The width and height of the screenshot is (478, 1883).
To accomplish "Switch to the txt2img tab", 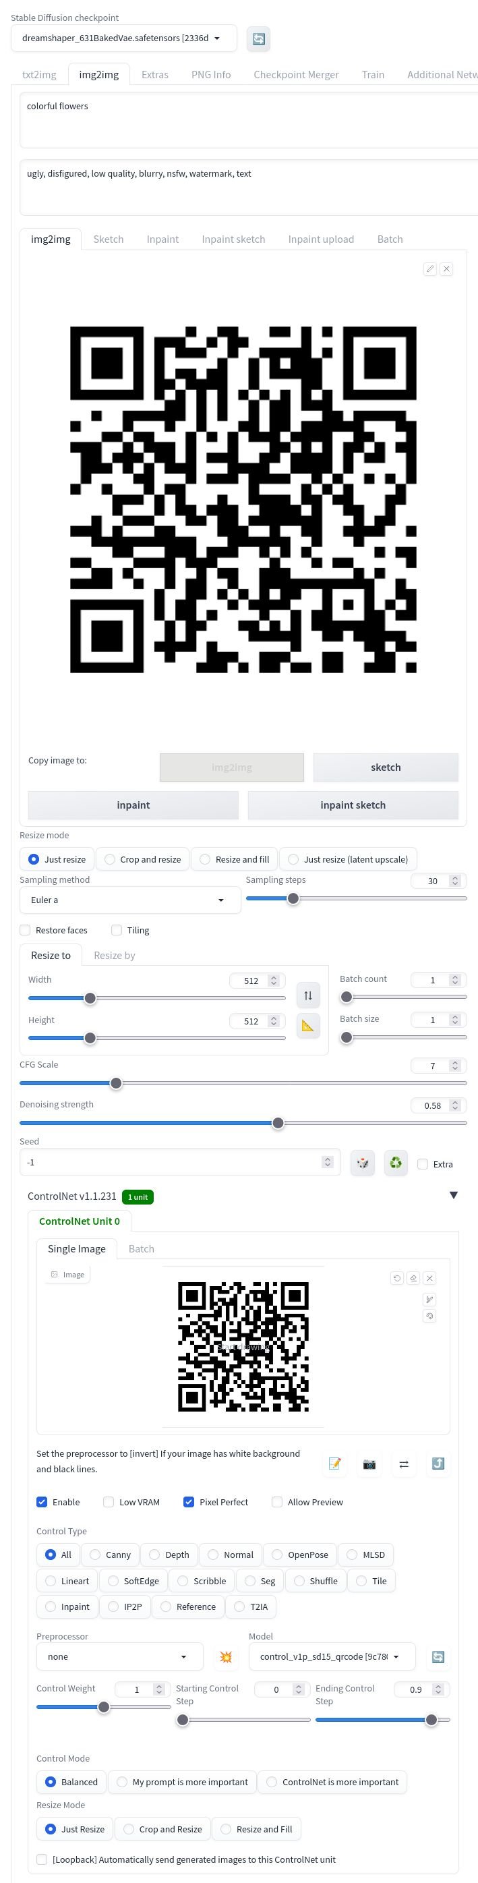I will click(x=38, y=75).
